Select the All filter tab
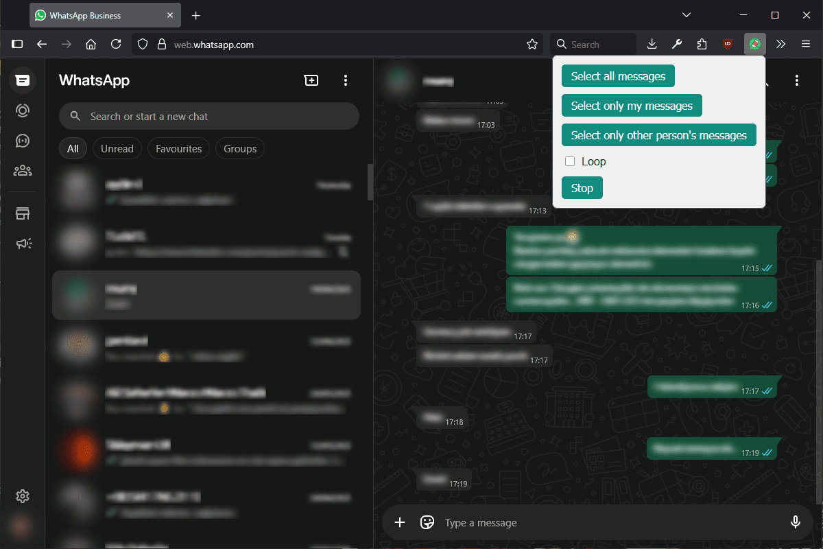 click(73, 148)
